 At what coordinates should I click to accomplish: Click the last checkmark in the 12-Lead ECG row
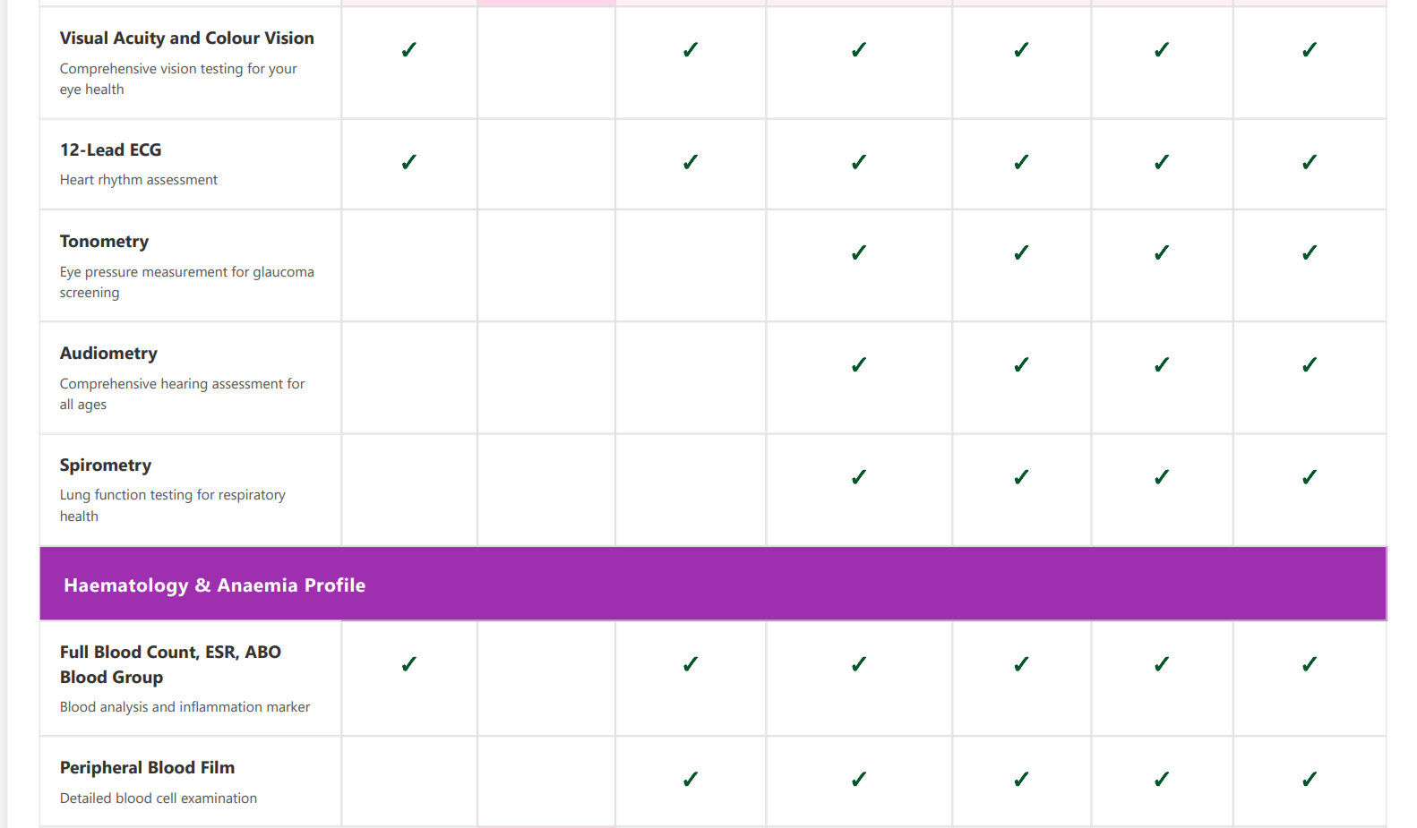tap(1310, 162)
